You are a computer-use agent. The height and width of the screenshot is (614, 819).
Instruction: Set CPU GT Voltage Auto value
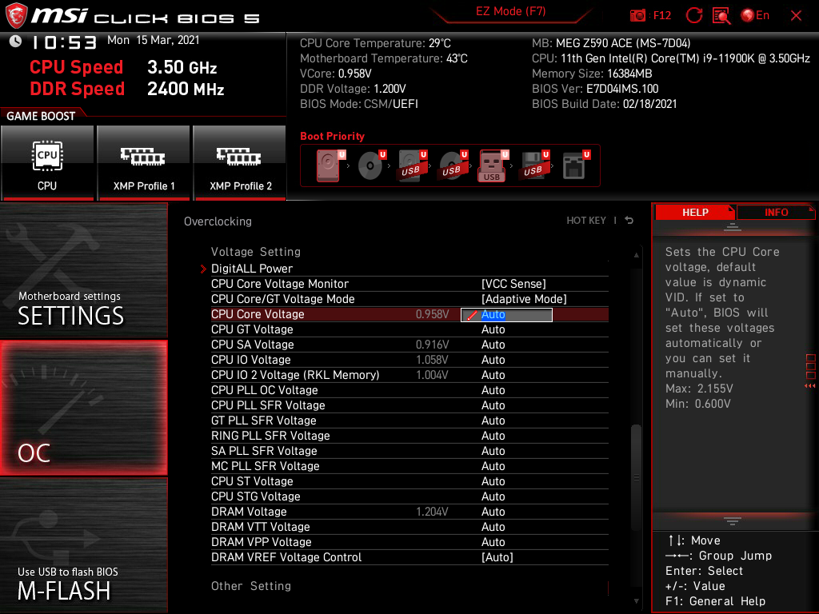[x=493, y=329]
